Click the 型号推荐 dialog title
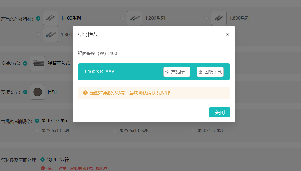 (88, 35)
